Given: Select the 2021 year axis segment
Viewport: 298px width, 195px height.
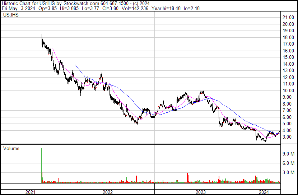Looking at the screenshot, I should coord(31,192).
